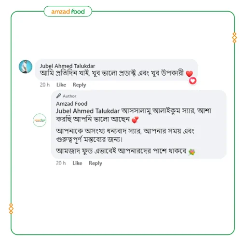Click the 20 h timestamp on reply
246x246 pixels.
61,163
